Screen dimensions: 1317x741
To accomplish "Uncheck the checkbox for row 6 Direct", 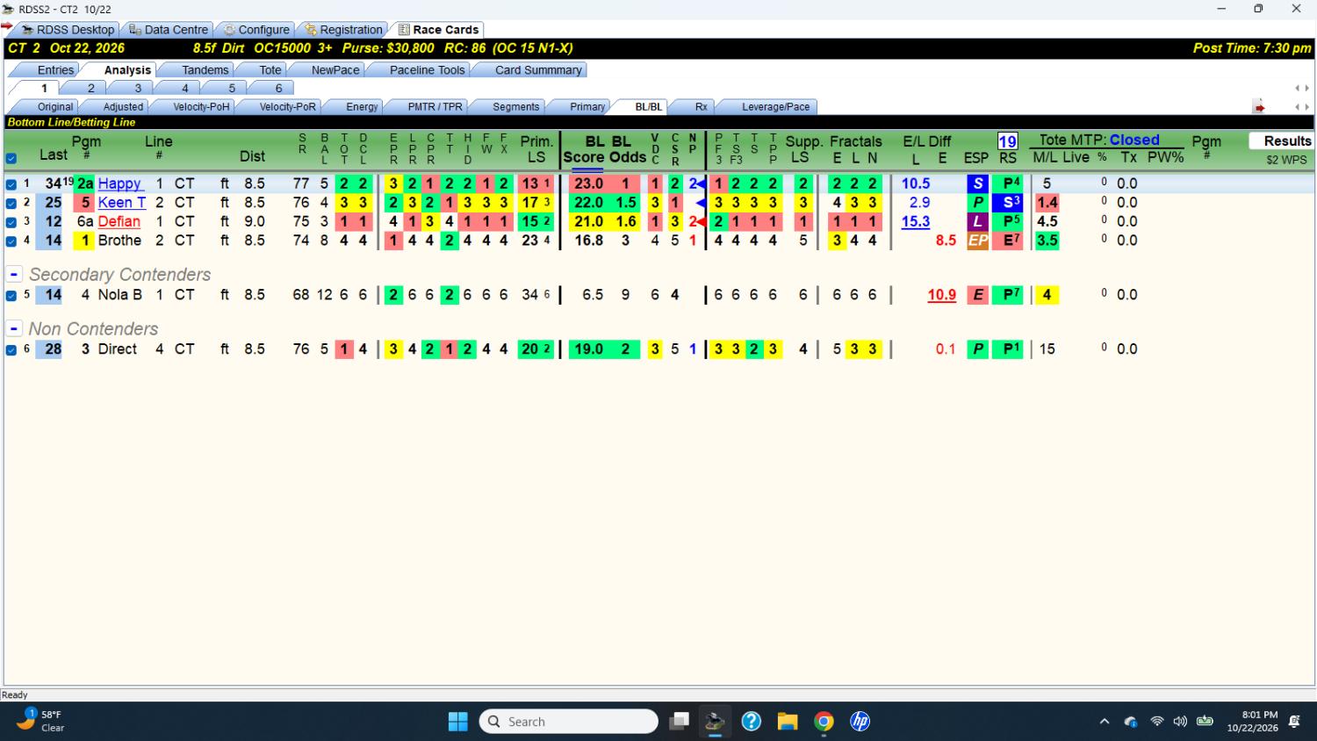I will point(11,350).
